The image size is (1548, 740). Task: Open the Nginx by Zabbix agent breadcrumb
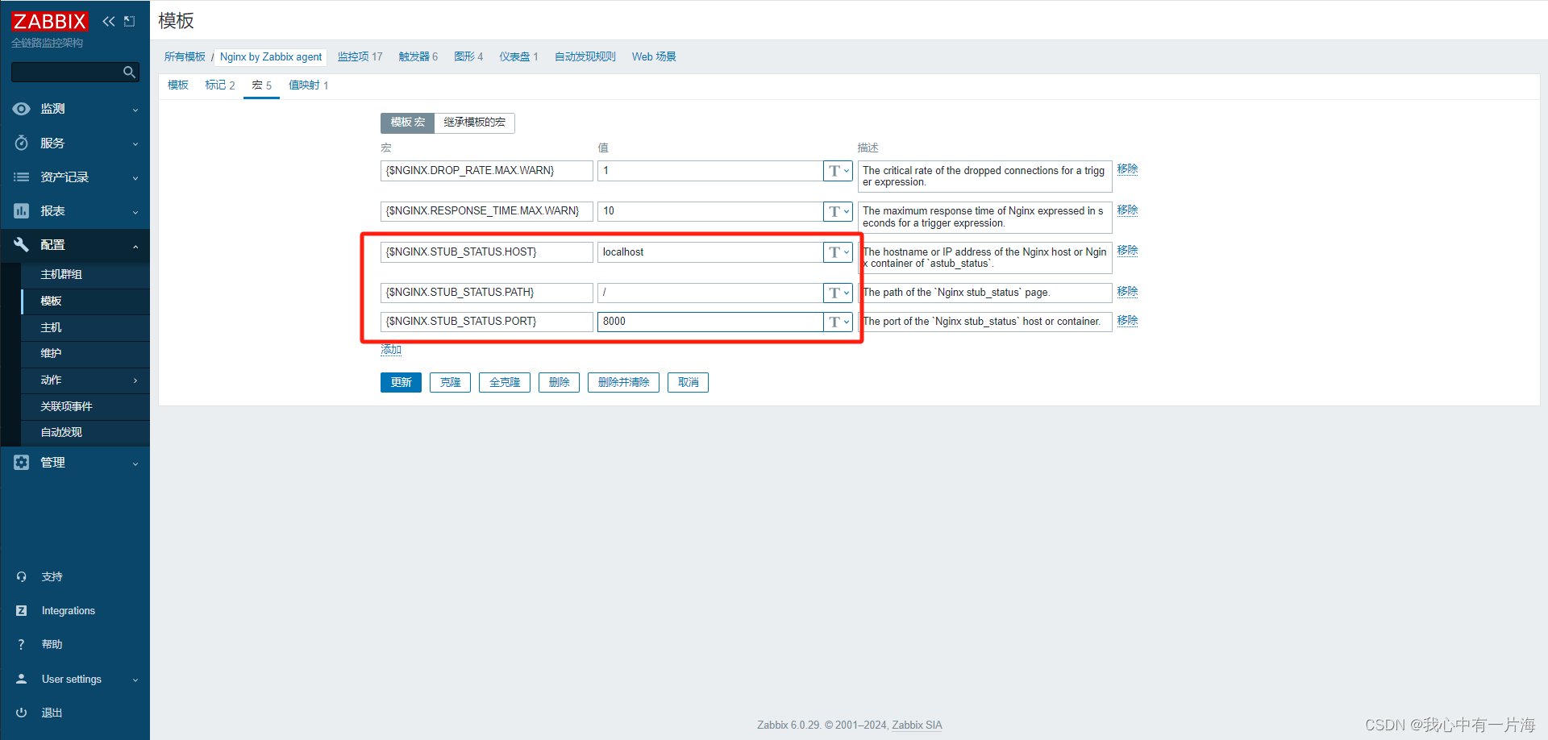pyautogui.click(x=271, y=56)
